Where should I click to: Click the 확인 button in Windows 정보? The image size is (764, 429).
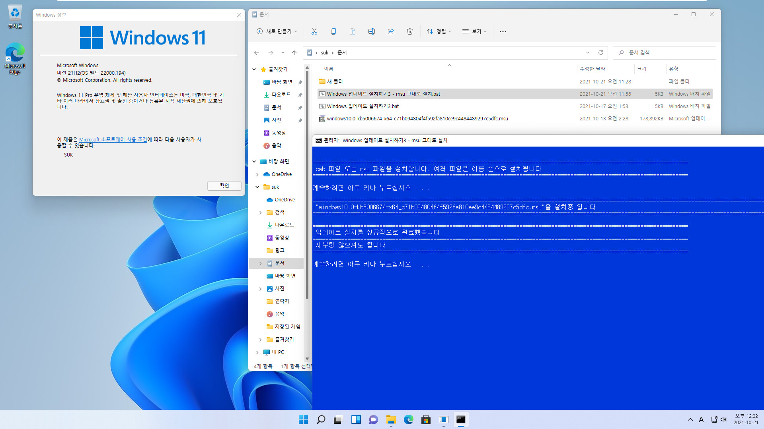(x=224, y=186)
